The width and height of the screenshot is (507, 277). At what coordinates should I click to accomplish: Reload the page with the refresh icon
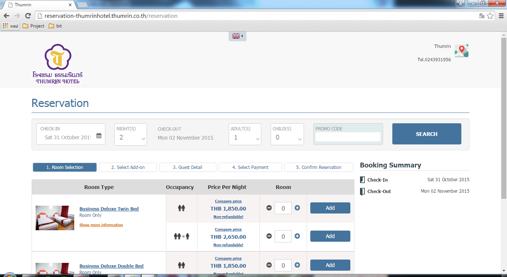(28, 16)
